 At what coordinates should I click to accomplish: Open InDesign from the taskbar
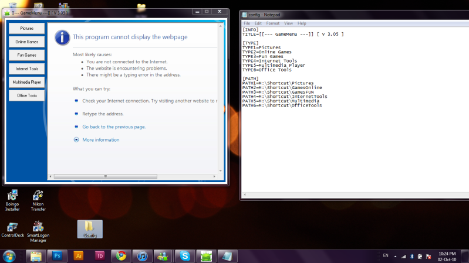point(100,256)
